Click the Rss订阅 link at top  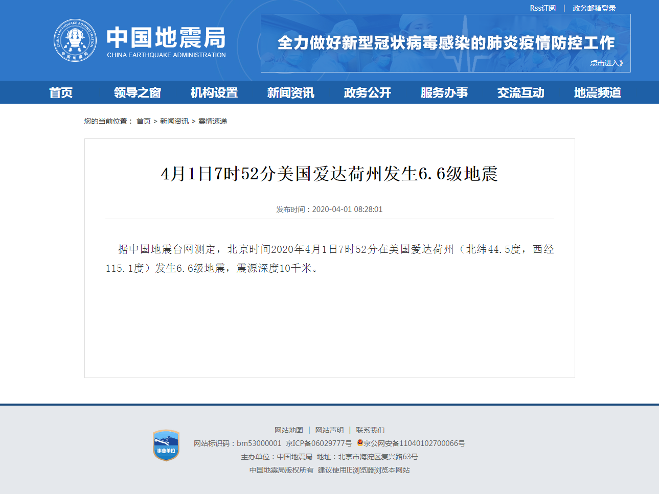[542, 8]
